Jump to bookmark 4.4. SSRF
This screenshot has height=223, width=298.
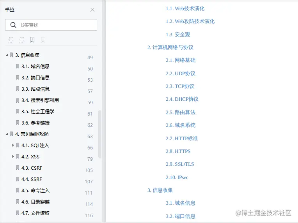[x=32, y=179]
